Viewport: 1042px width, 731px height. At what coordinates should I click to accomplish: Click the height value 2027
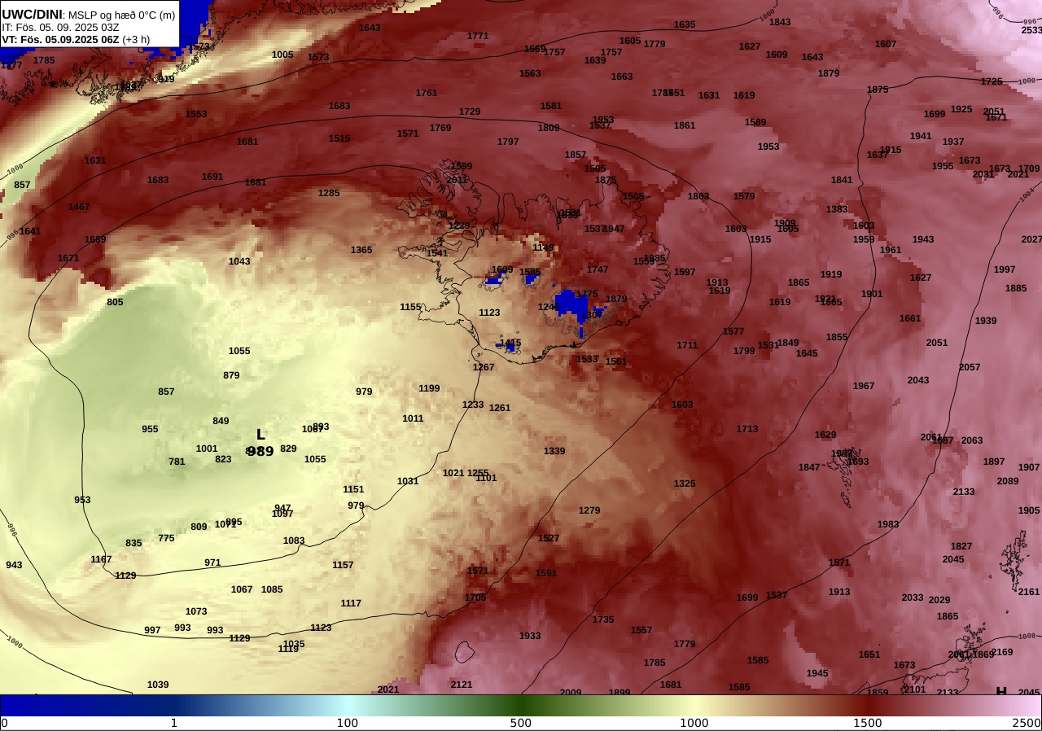[x=1031, y=239]
